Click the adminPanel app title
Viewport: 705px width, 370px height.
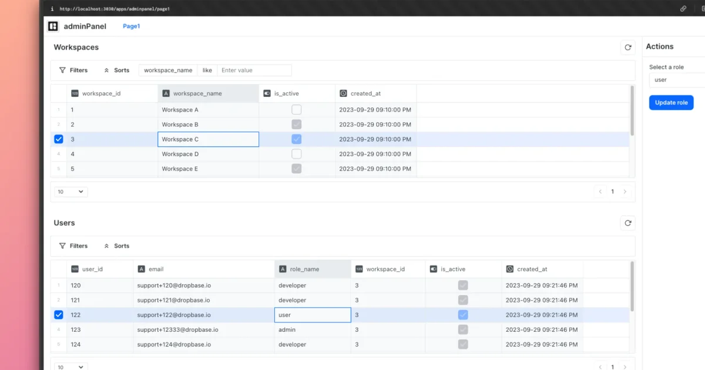(x=85, y=26)
